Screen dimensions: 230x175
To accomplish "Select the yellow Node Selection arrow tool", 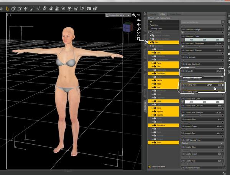I will [x=7, y=9].
